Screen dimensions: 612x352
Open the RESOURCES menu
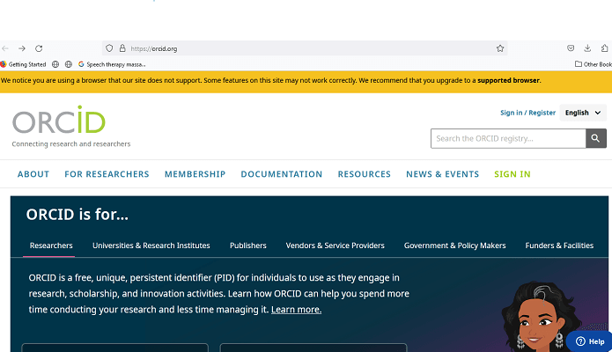[x=365, y=174]
